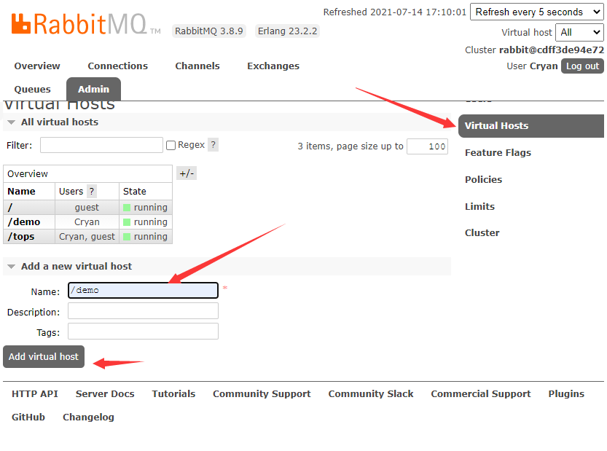Click the RabbitMQ logo
607x451 pixels.
tap(85, 24)
